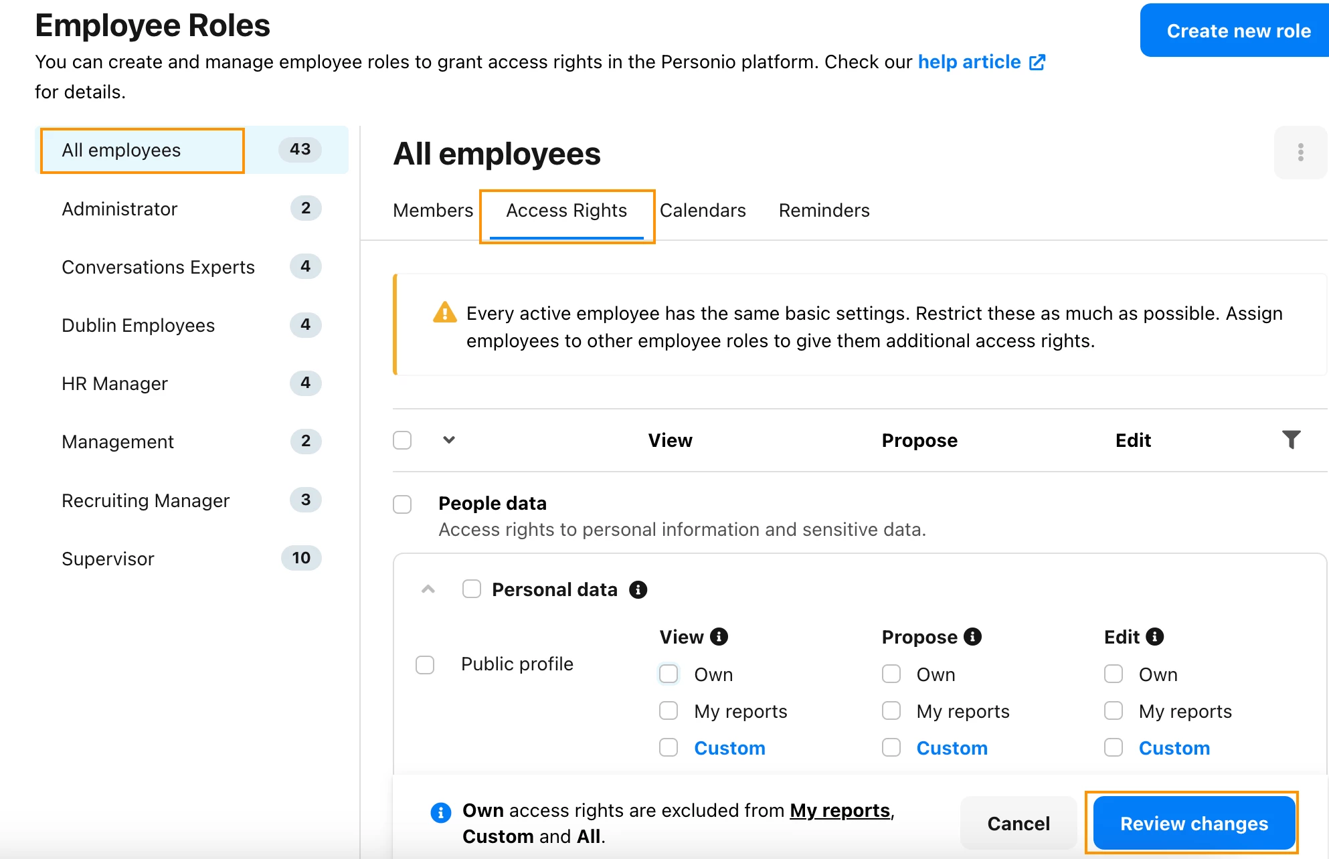Image resolution: width=1329 pixels, height=859 pixels.
Task: Click the external link icon after help article
Action: (1037, 62)
